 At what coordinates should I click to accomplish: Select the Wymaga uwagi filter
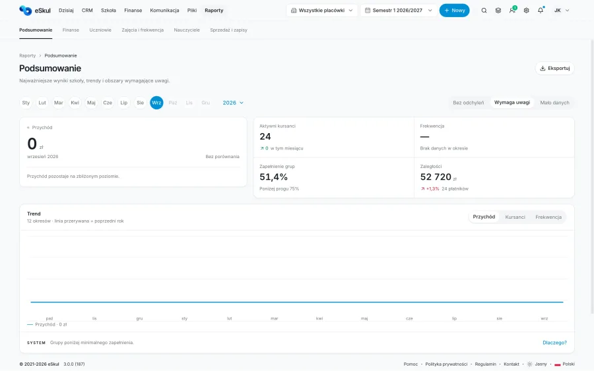click(x=511, y=103)
